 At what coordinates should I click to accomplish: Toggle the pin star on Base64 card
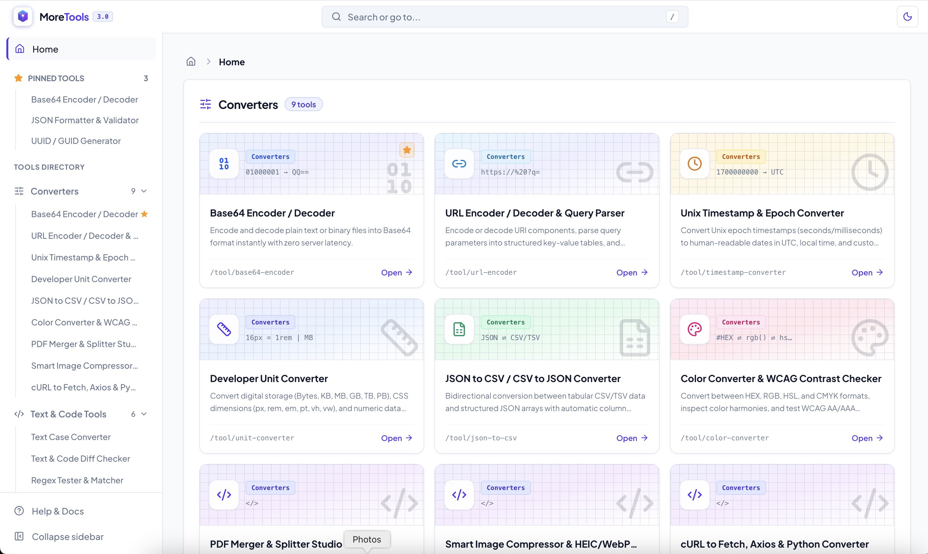[x=407, y=150]
